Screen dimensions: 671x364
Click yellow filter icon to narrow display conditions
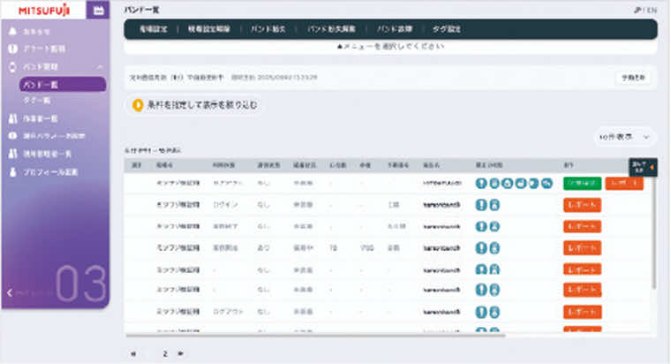138,105
